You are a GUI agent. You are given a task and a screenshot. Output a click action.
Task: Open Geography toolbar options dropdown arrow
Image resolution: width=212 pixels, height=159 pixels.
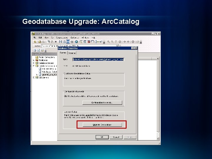click(141, 42)
